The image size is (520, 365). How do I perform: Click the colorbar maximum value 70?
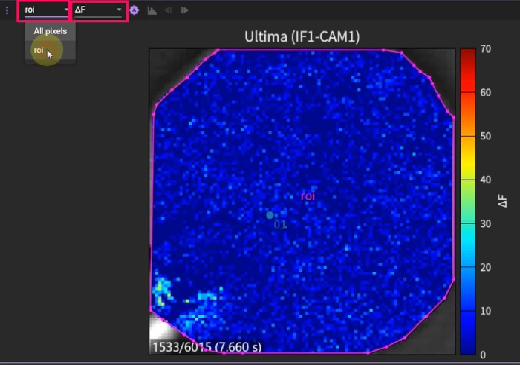point(486,49)
